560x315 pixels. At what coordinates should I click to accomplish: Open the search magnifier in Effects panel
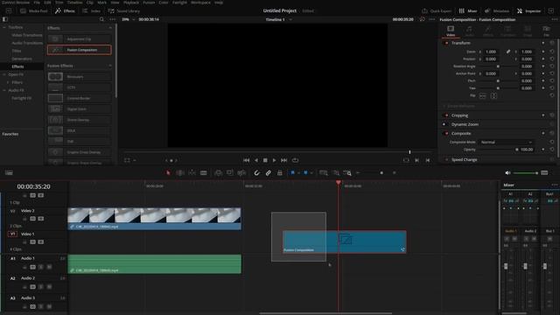101,19
